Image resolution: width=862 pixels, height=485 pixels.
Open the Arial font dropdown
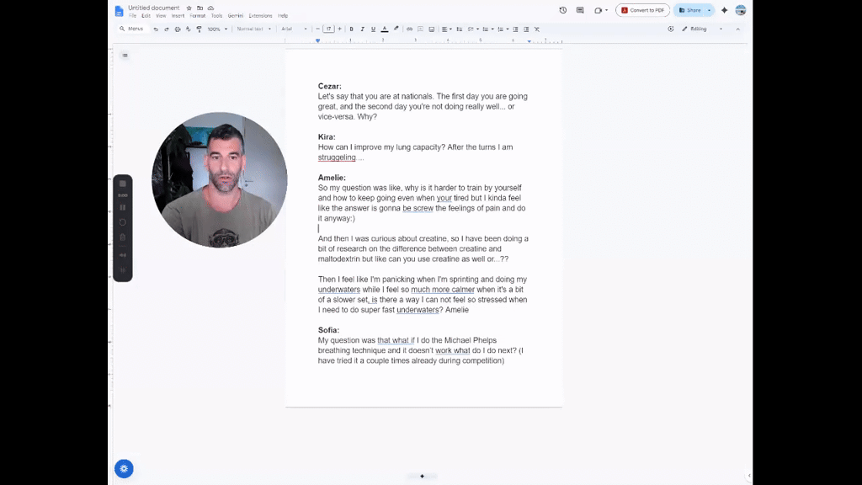294,29
